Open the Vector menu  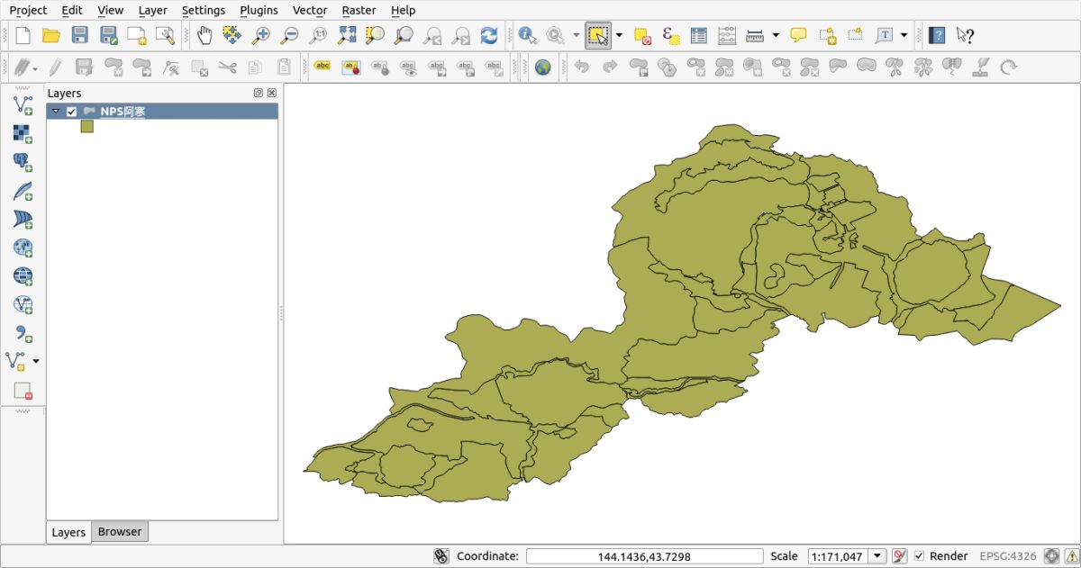tap(311, 10)
